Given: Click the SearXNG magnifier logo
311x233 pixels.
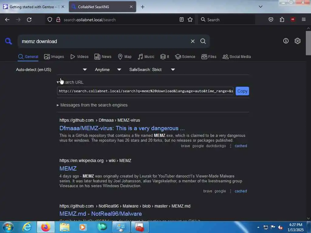Looking at the screenshot, I should click(8, 41).
